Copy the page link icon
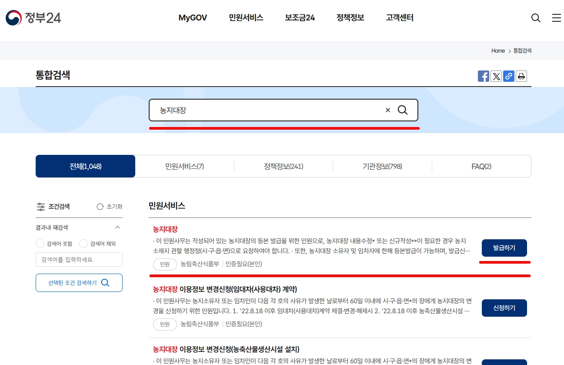The width and height of the screenshot is (564, 365). 509,76
